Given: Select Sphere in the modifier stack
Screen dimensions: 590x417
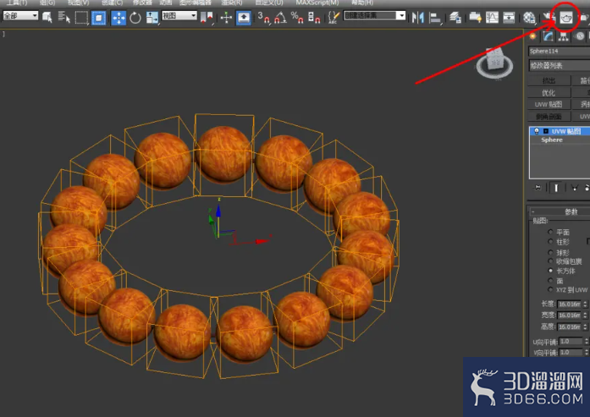Looking at the screenshot, I should [x=552, y=140].
